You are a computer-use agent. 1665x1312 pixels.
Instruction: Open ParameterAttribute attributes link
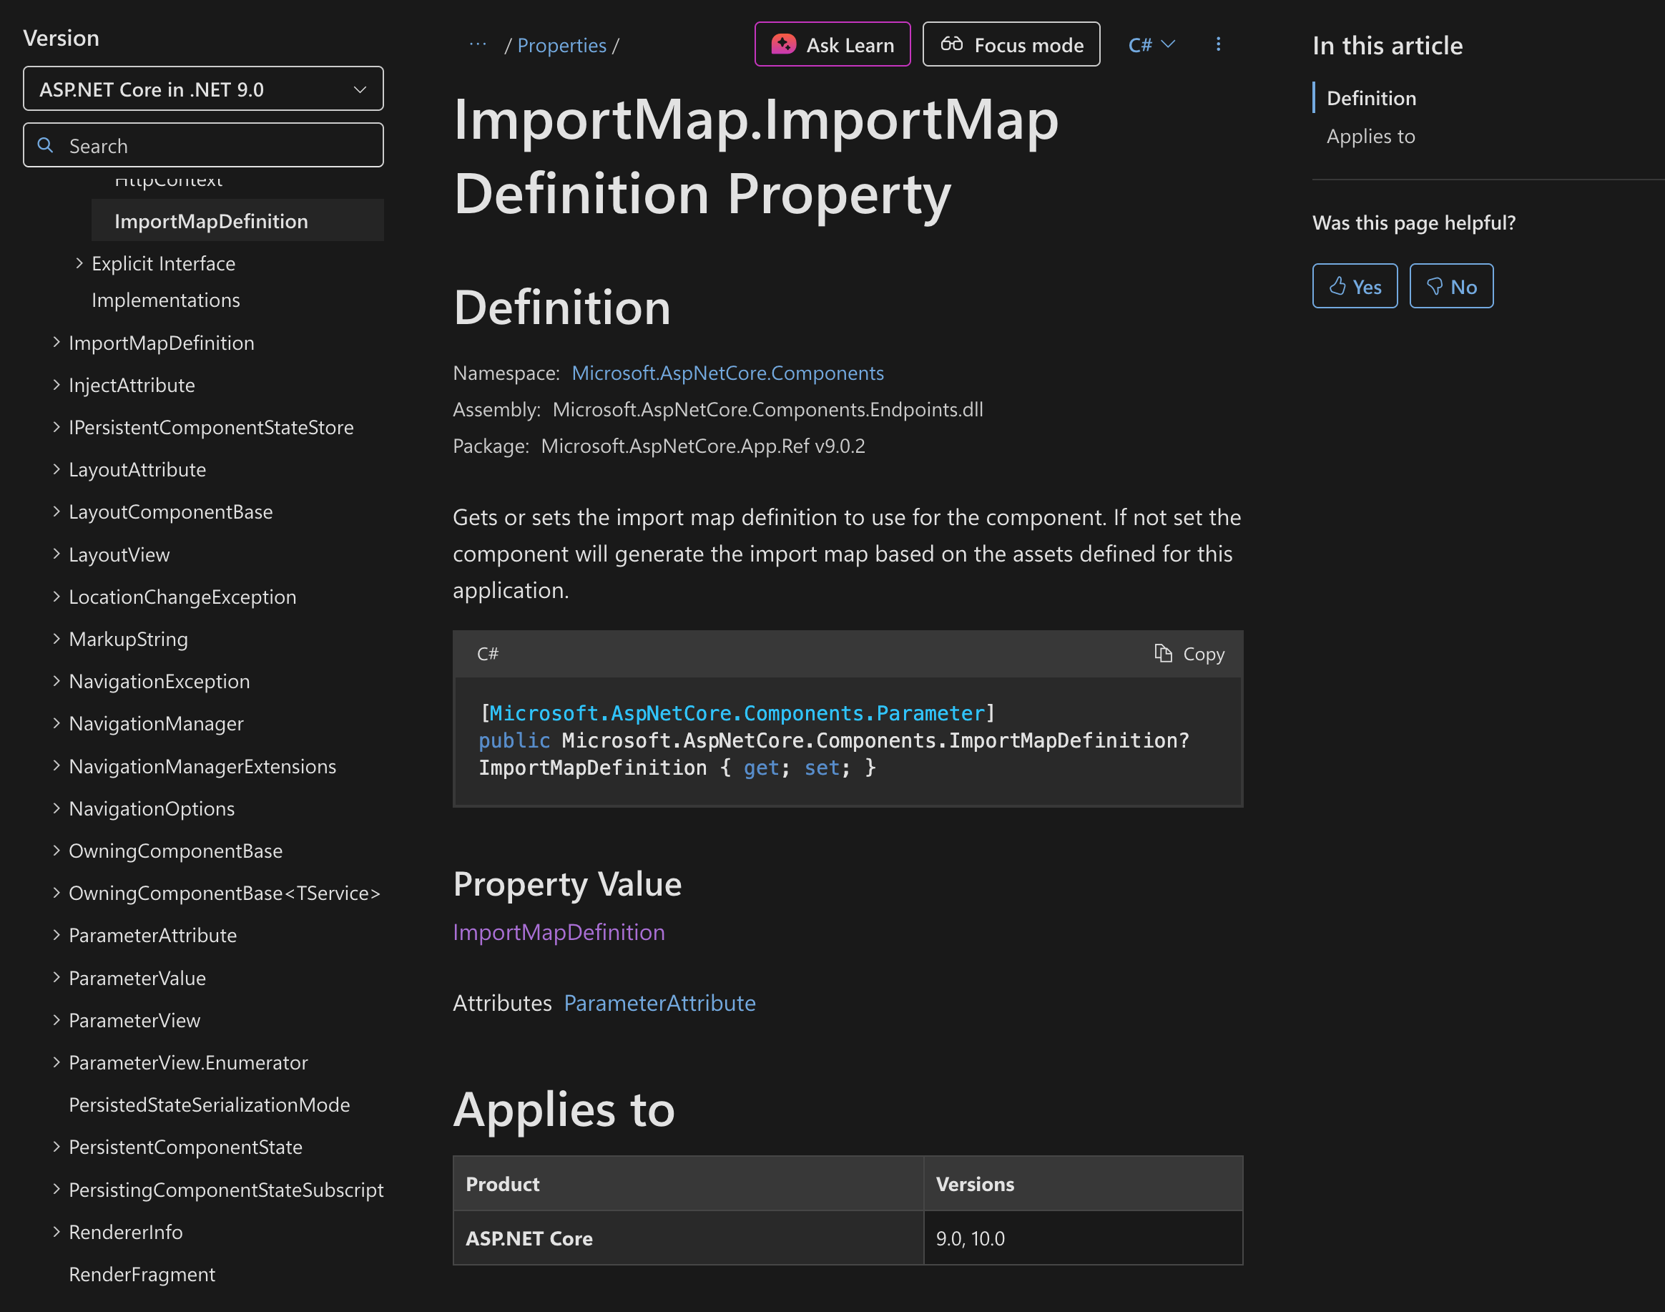659,1003
